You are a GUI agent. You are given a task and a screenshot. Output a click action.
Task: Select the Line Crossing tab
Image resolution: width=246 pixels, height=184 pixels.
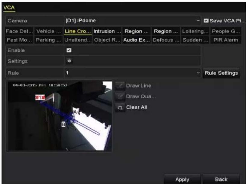78,31
